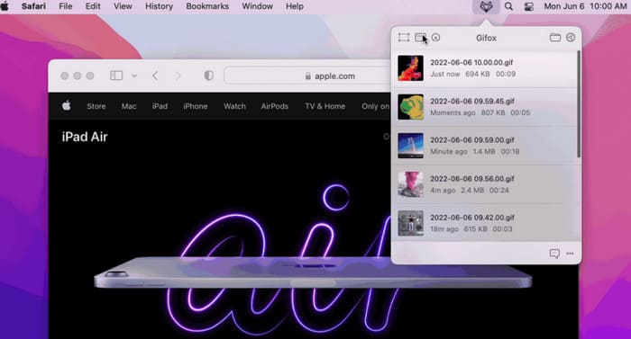
Task: Select thumbnail of 2022-06-06 09.42.00.gif
Action: point(410,223)
